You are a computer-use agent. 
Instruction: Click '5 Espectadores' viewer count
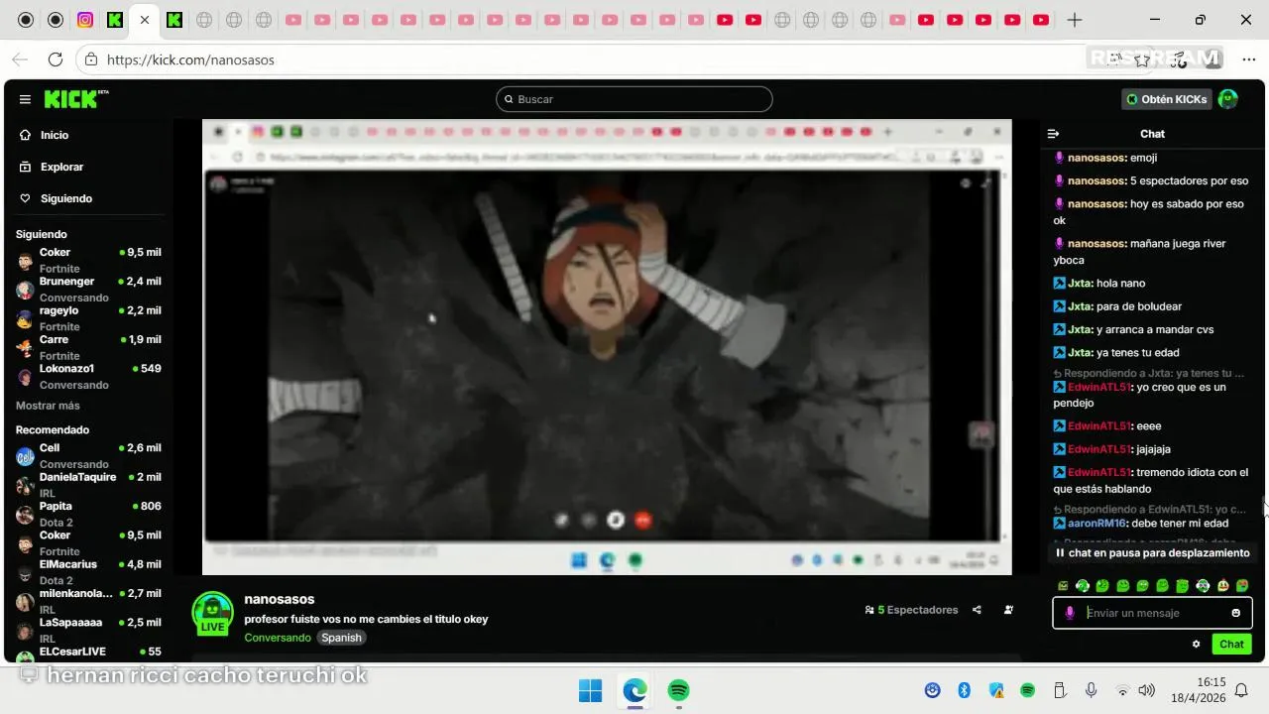(911, 610)
